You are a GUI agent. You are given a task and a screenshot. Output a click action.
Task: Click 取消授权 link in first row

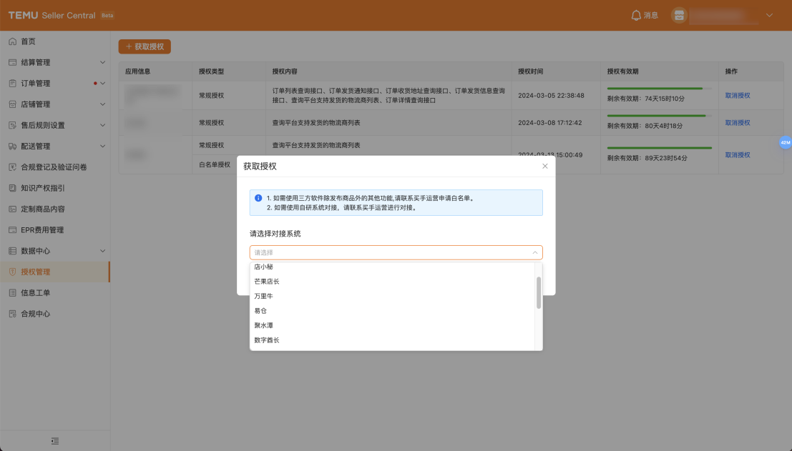click(x=737, y=95)
